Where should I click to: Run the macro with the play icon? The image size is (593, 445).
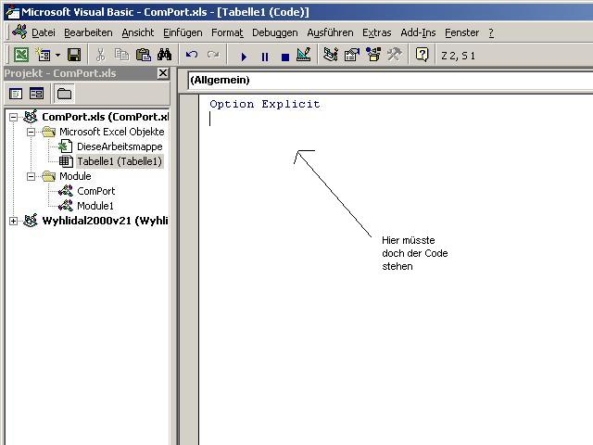pyautogui.click(x=244, y=57)
